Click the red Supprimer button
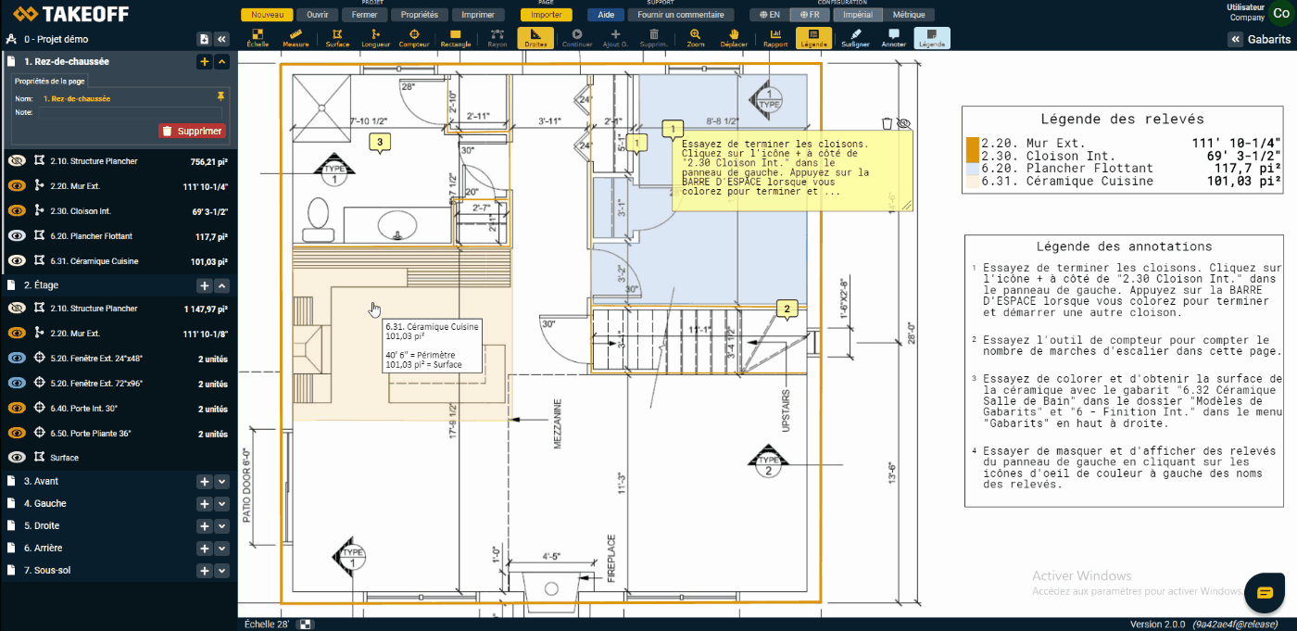 click(192, 132)
